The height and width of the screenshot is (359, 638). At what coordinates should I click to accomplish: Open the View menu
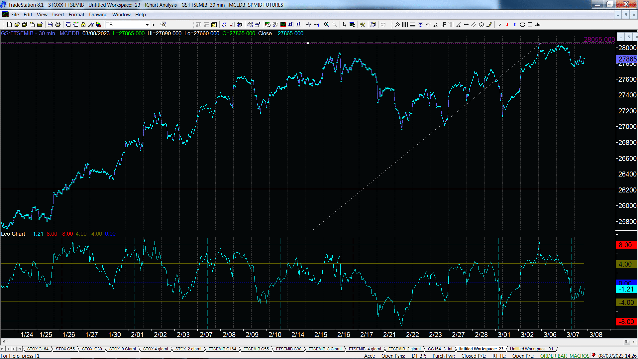tap(42, 15)
